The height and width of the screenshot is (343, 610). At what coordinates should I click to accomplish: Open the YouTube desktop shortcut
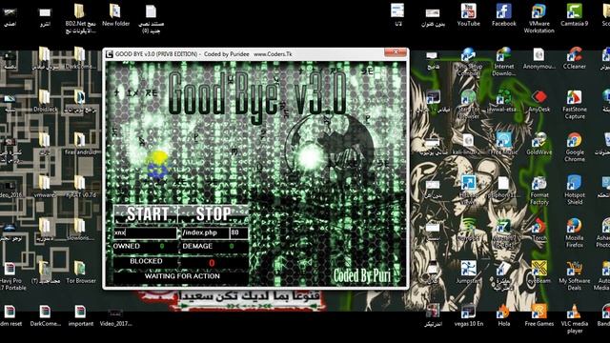pos(468,15)
